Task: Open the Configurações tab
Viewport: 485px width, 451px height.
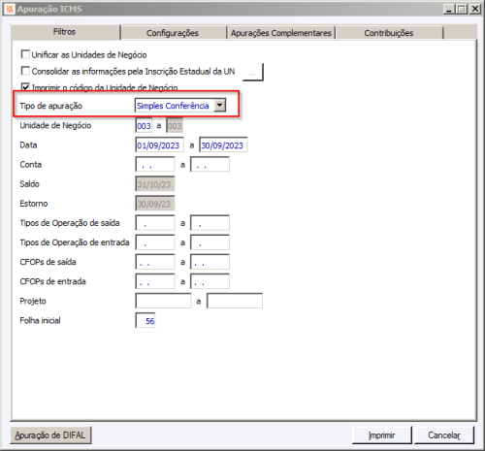Action: [173, 33]
